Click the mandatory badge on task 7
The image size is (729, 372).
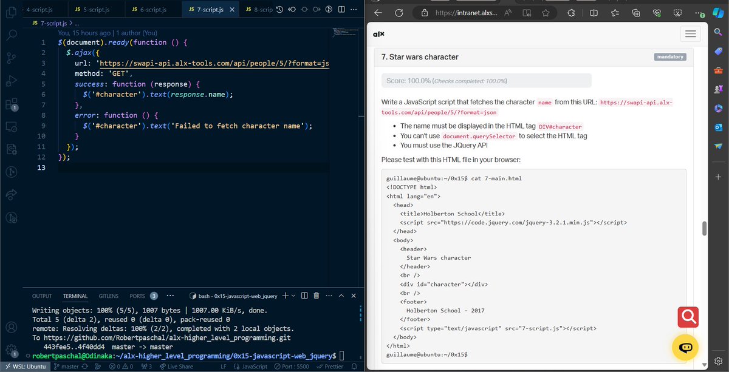coord(670,57)
